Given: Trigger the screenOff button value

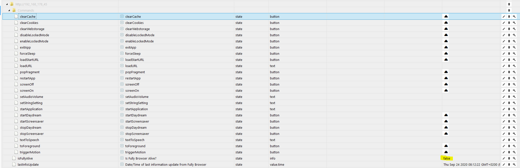Looking at the screenshot, I should point(446,84).
